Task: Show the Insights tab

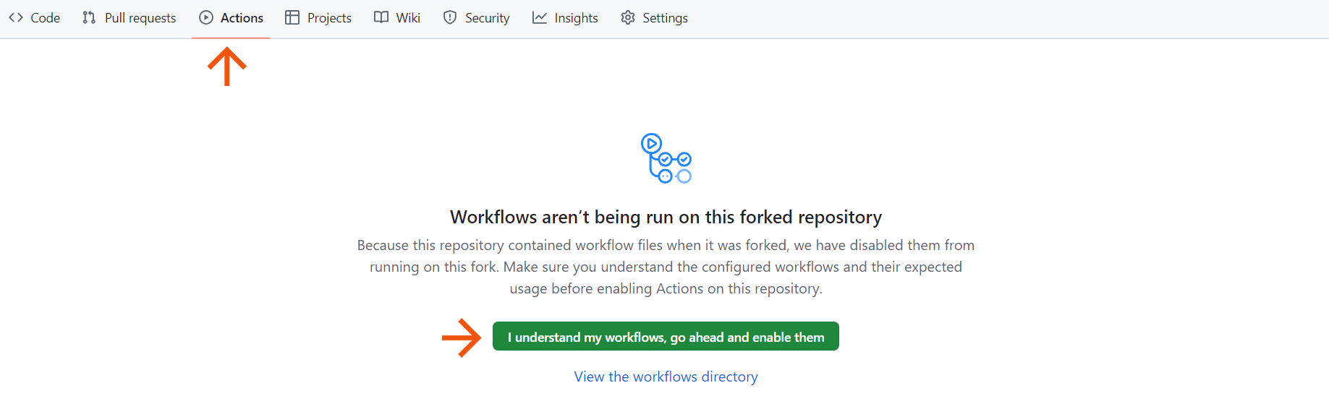Action: point(576,18)
